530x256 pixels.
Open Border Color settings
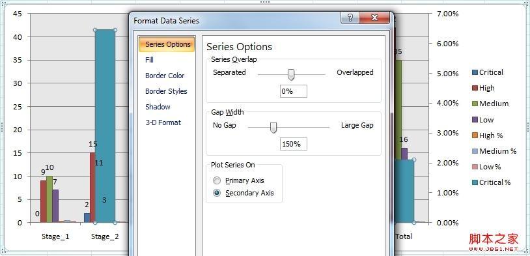tap(165, 76)
